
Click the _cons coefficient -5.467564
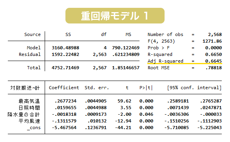coord(64,128)
